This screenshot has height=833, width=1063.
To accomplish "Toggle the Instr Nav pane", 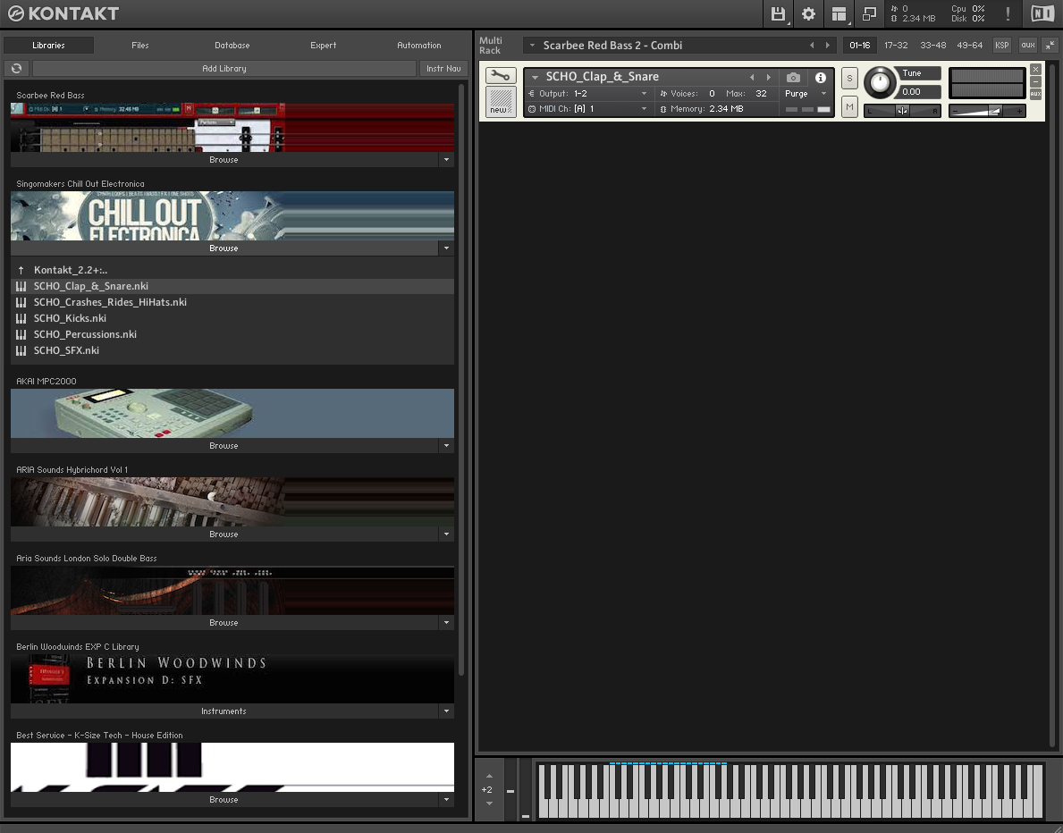I will 443,69.
